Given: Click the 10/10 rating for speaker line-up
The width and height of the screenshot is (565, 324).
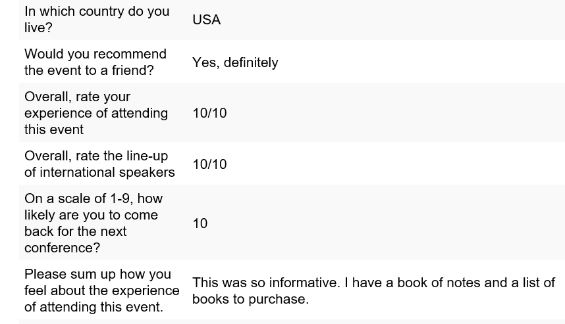Looking at the screenshot, I should (209, 164).
